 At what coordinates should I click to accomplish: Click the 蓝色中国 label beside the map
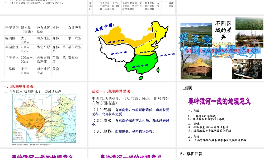coord(167,55)
